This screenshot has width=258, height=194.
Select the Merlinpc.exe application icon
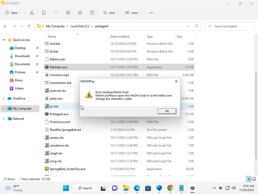coord(47,67)
